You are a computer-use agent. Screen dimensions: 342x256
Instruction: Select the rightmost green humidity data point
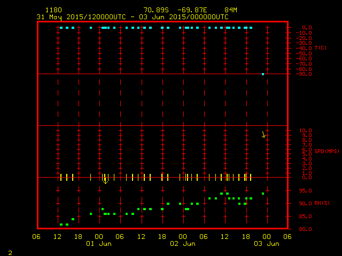[263, 194]
